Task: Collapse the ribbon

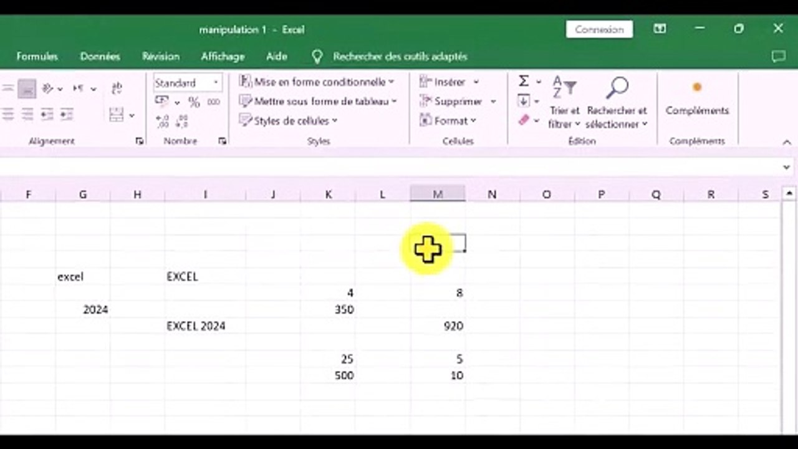Action: [787, 142]
